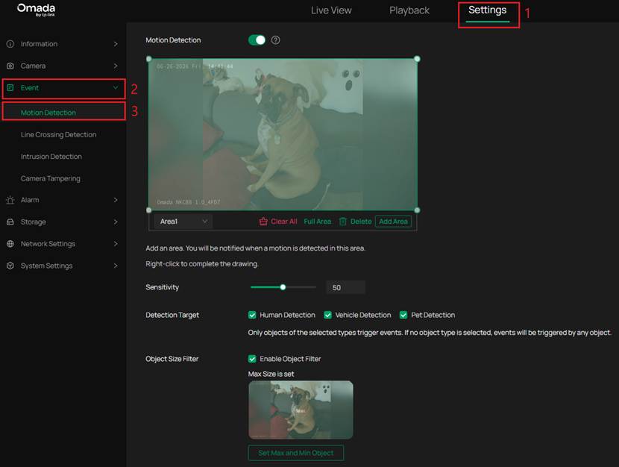Click the Information sidebar icon
619x467 pixels.
[x=10, y=44]
